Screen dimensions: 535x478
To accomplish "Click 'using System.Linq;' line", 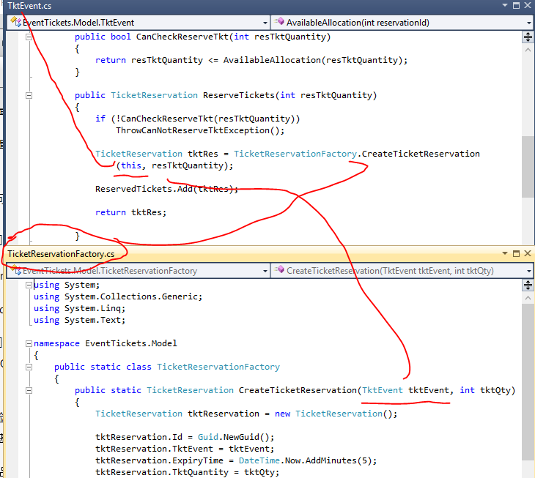I will [x=79, y=308].
